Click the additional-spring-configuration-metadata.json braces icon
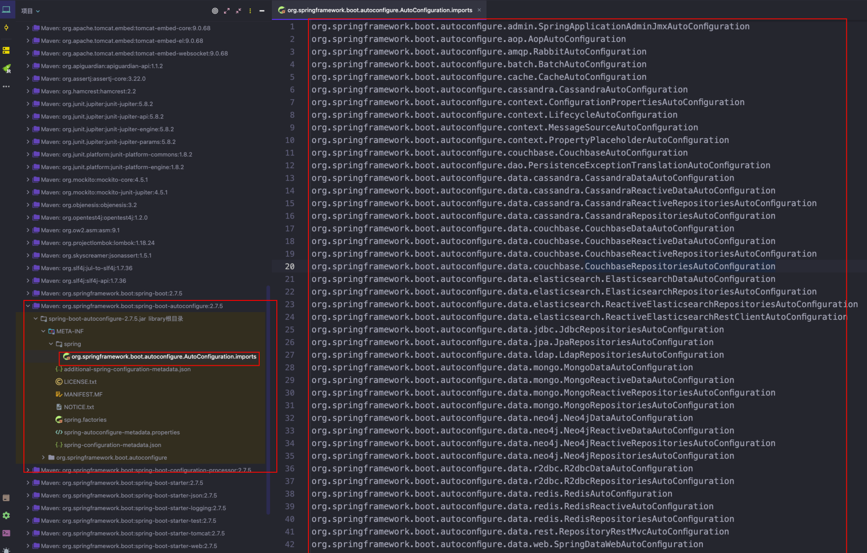 59,369
